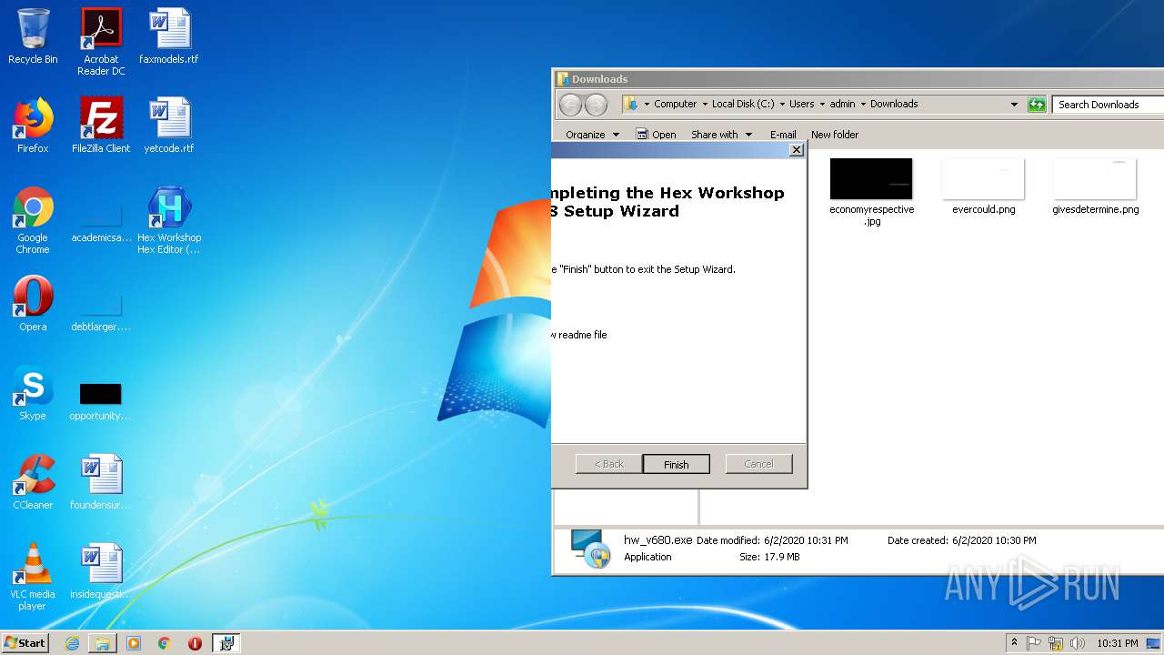Open Hex Workshop Hex Editor shortcut
1164x655 pixels.
[169, 220]
